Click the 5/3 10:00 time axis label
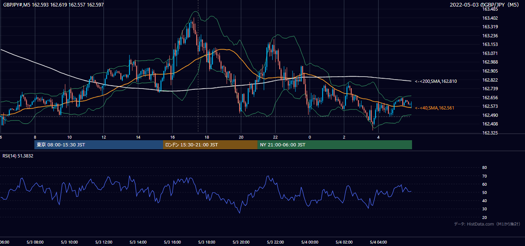 point(69,242)
